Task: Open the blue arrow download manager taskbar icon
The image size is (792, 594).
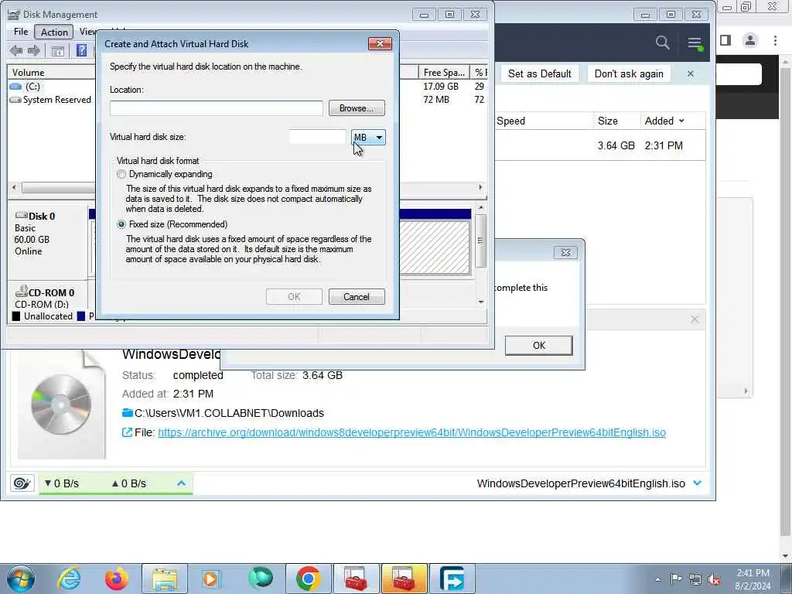Action: [x=452, y=579]
